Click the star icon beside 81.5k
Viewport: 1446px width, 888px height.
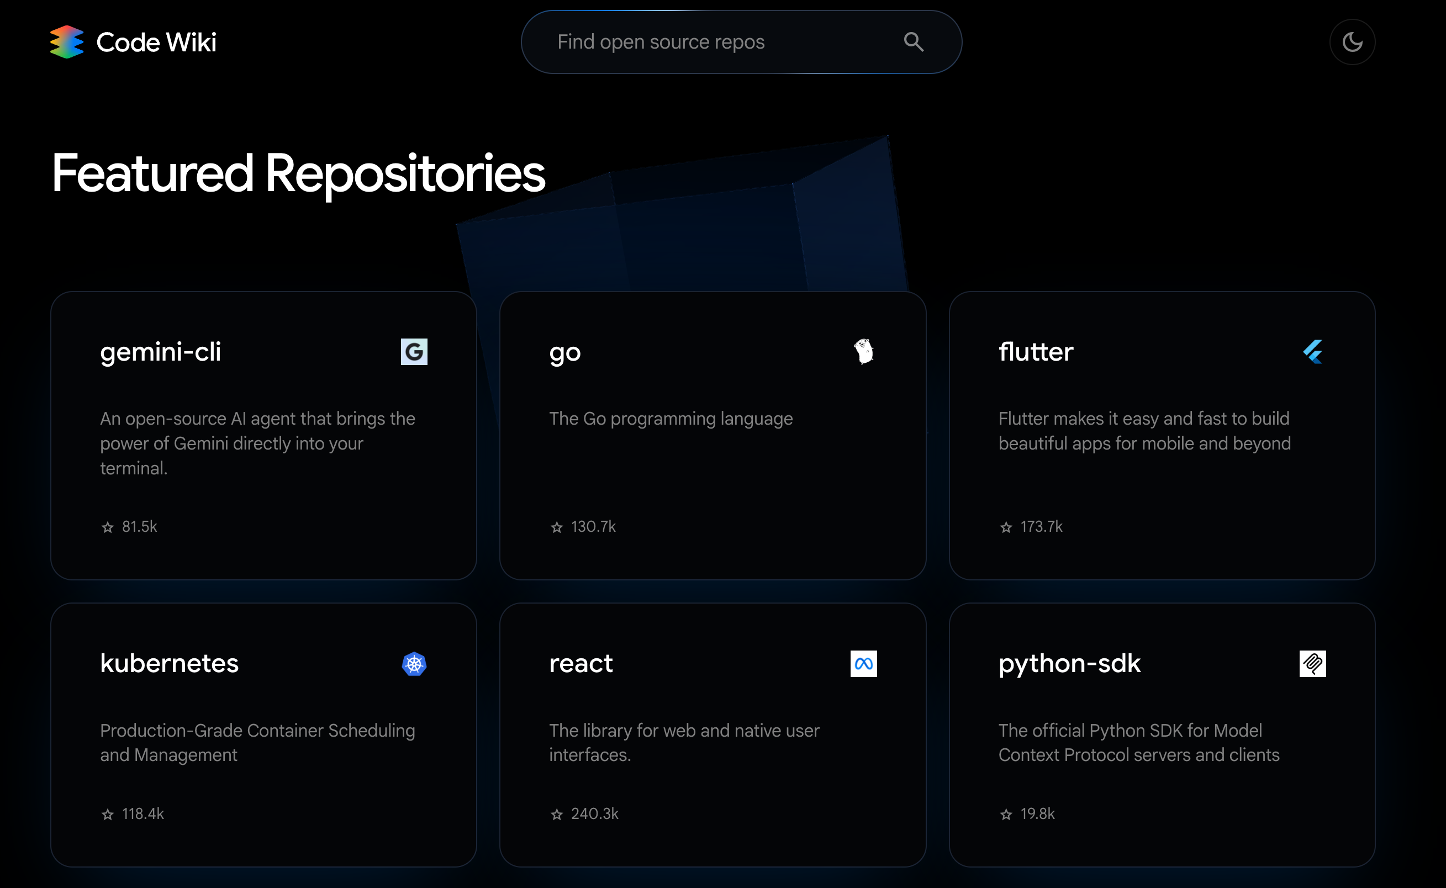tap(108, 527)
